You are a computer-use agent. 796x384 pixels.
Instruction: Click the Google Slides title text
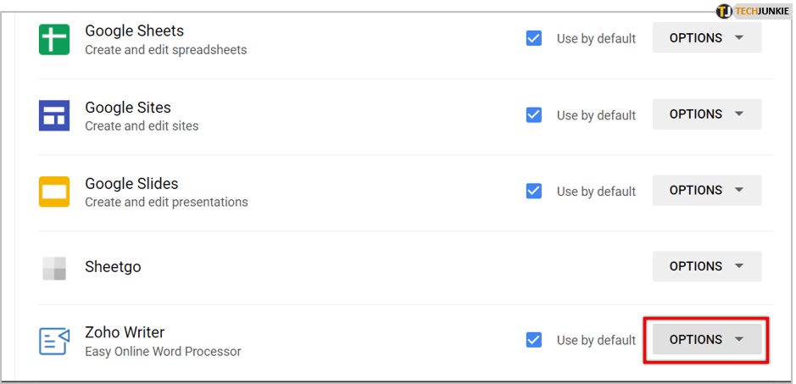point(131,184)
